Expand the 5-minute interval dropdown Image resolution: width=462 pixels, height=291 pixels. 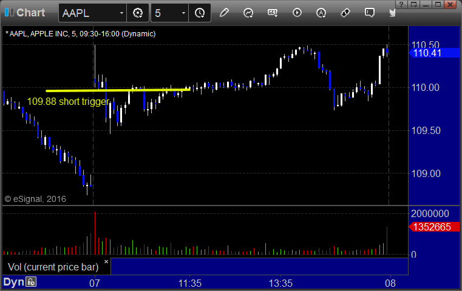(183, 13)
